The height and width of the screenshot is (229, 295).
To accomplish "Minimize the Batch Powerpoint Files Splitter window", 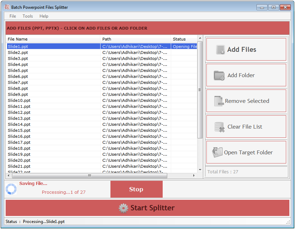I will point(262,7).
